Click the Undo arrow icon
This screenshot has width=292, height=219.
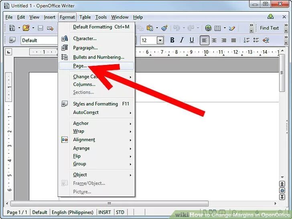point(176,28)
